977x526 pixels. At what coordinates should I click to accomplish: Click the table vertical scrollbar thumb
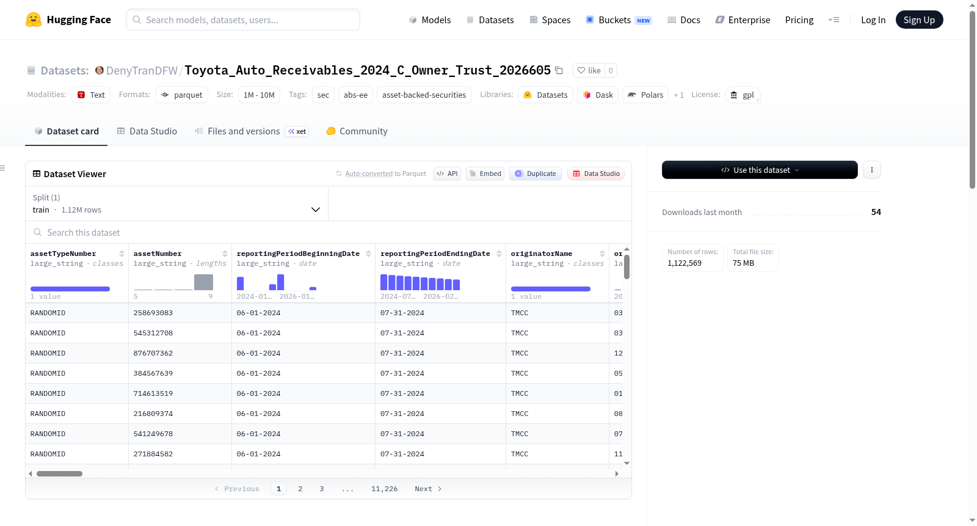pos(627,267)
